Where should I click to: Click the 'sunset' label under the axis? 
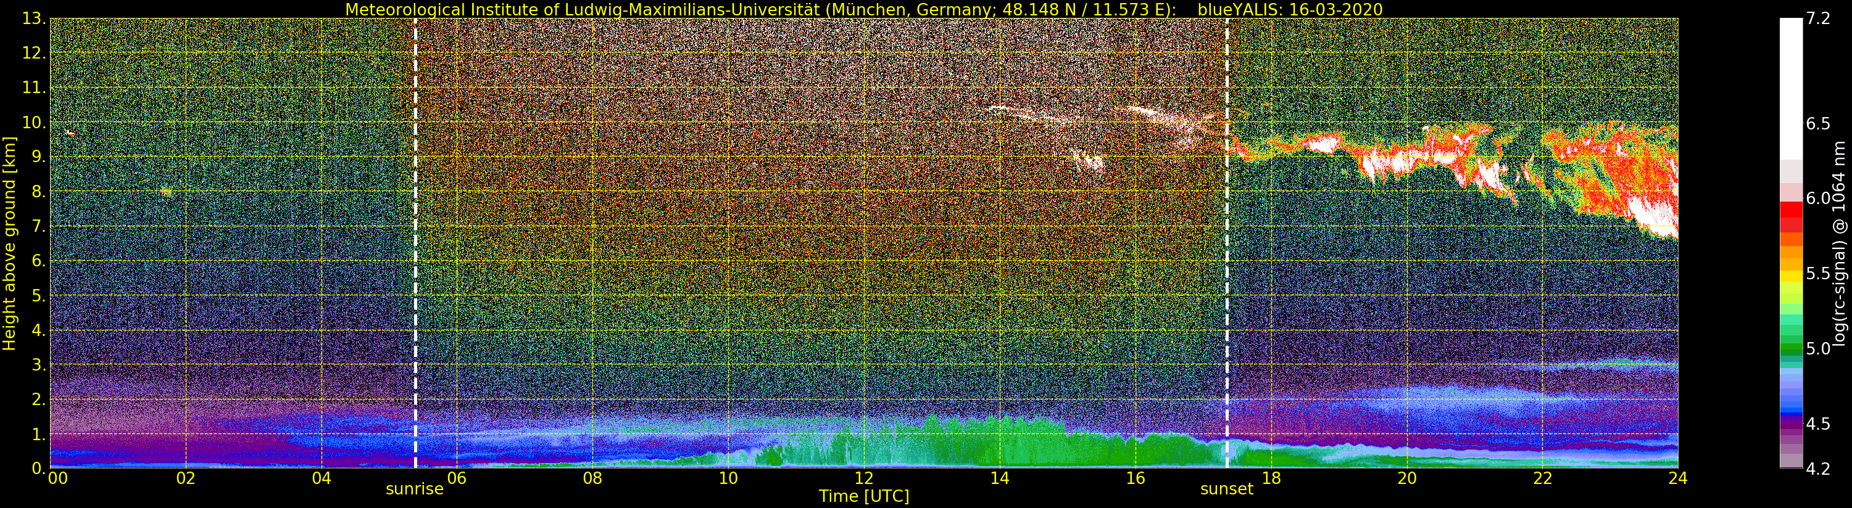[x=1226, y=490]
